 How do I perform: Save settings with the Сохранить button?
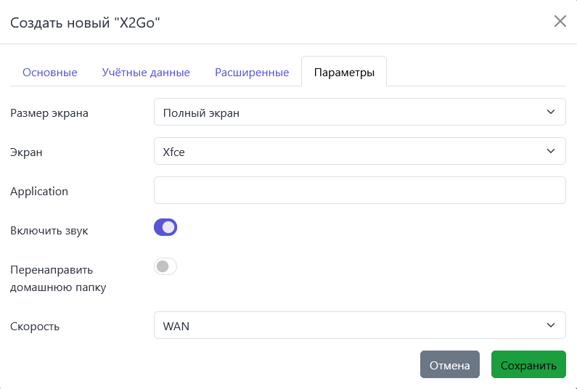[528, 365]
